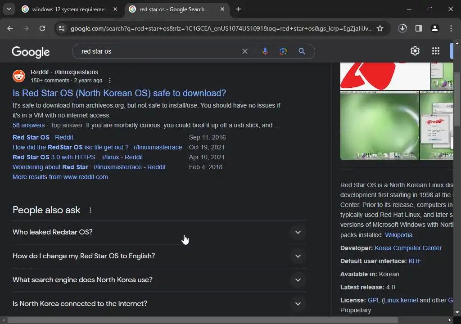This screenshot has height=324, width=461.
Task: Start voice search with microphone
Action: pyautogui.click(x=265, y=51)
